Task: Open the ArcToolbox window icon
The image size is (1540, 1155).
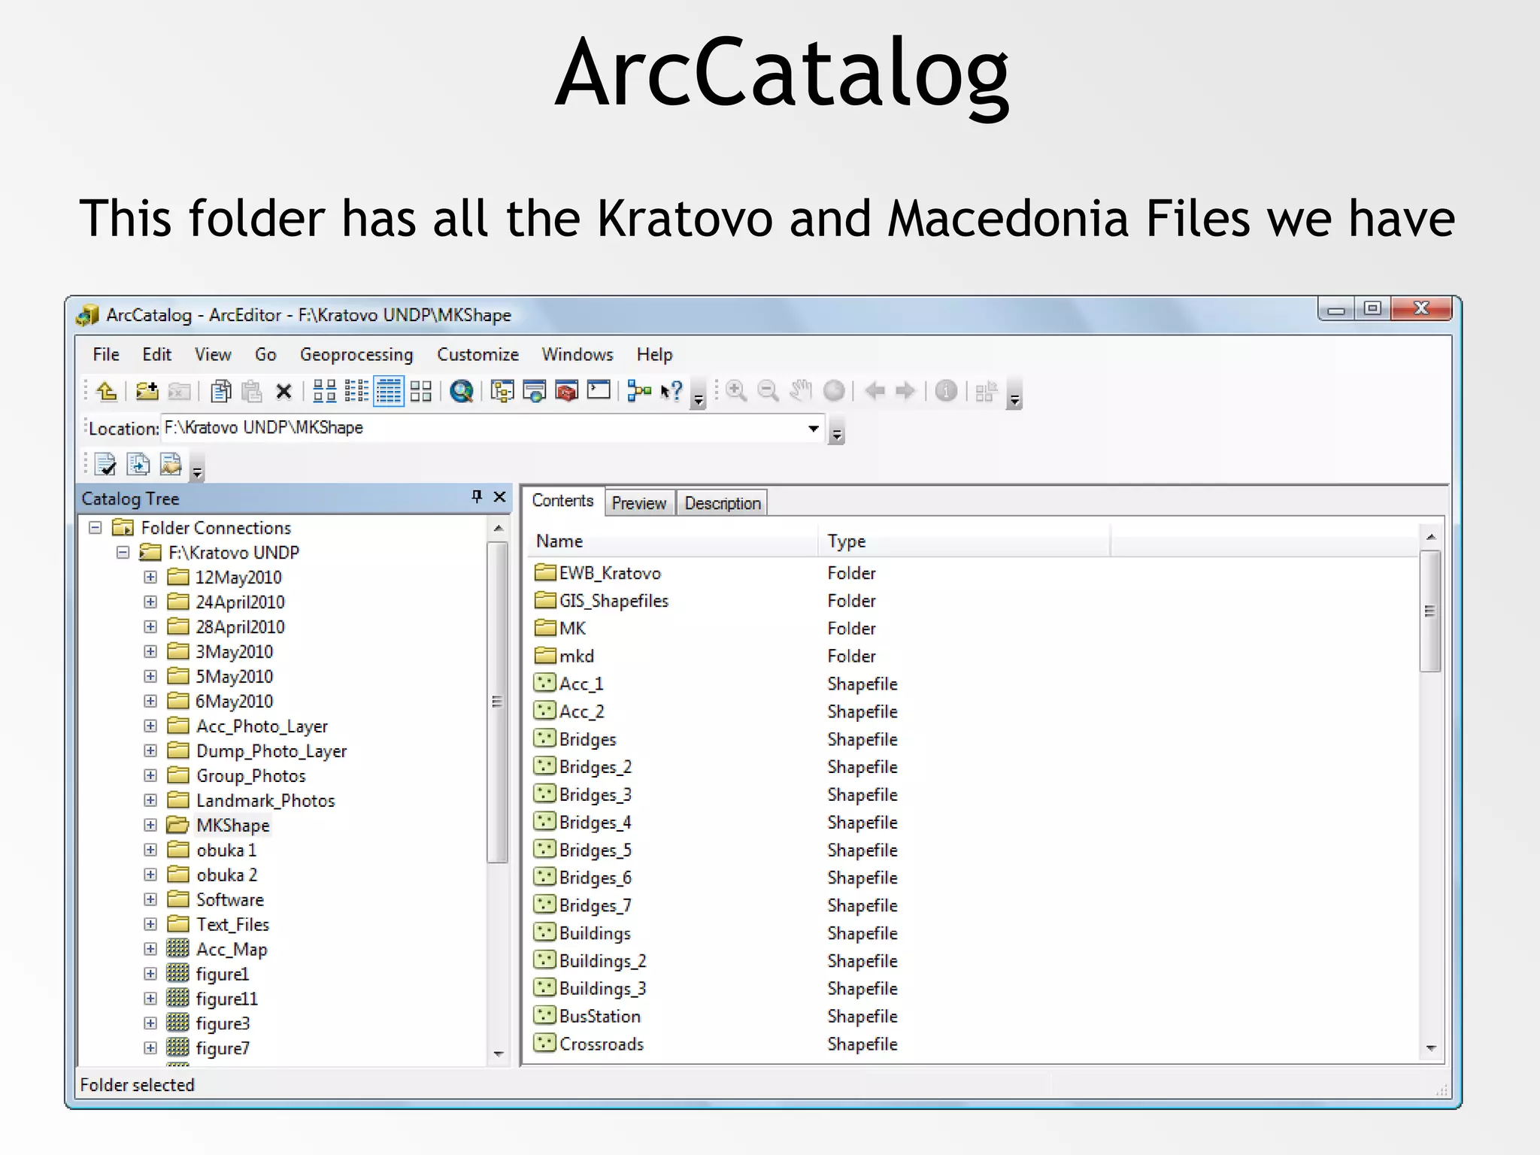Action: (x=567, y=391)
